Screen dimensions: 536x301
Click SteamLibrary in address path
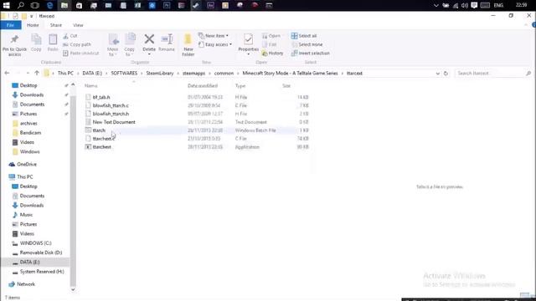click(x=160, y=73)
